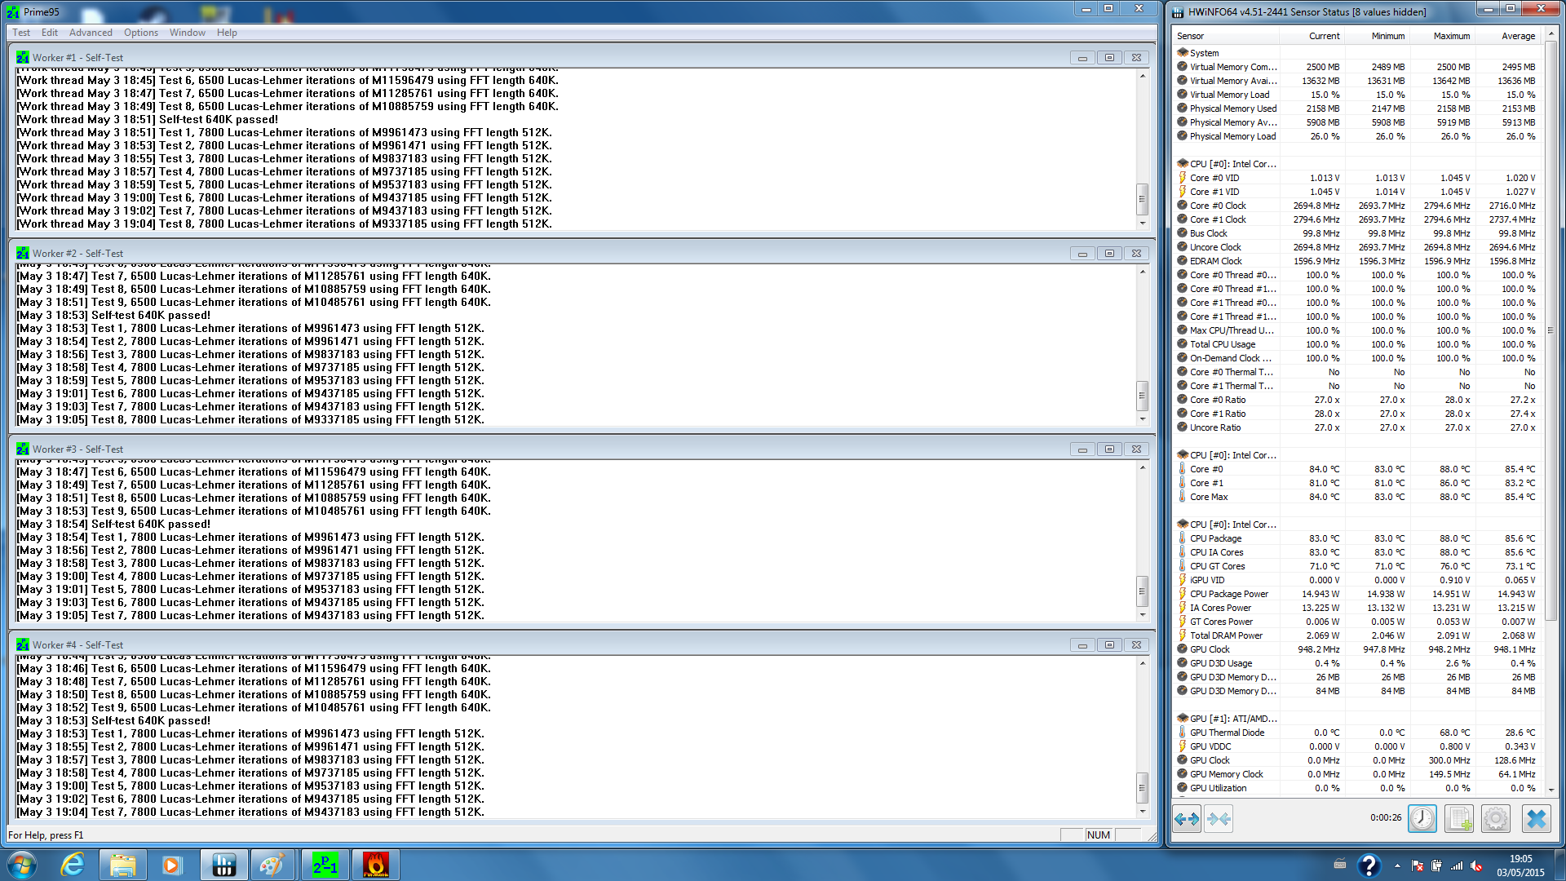Open the Windows Start orb
The image size is (1566, 881).
[22, 865]
